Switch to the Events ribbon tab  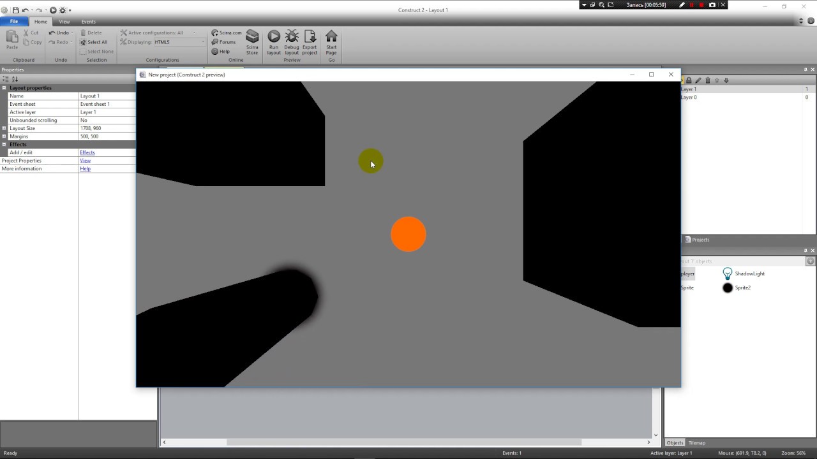[88, 22]
